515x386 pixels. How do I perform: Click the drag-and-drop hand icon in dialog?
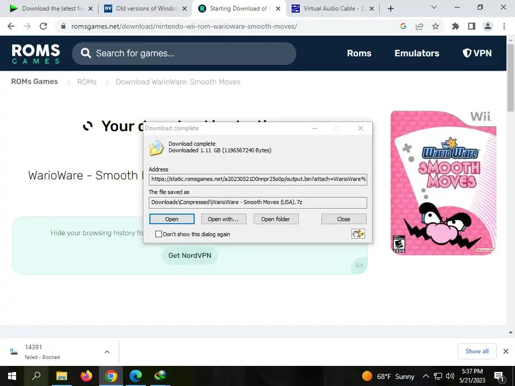(x=358, y=234)
